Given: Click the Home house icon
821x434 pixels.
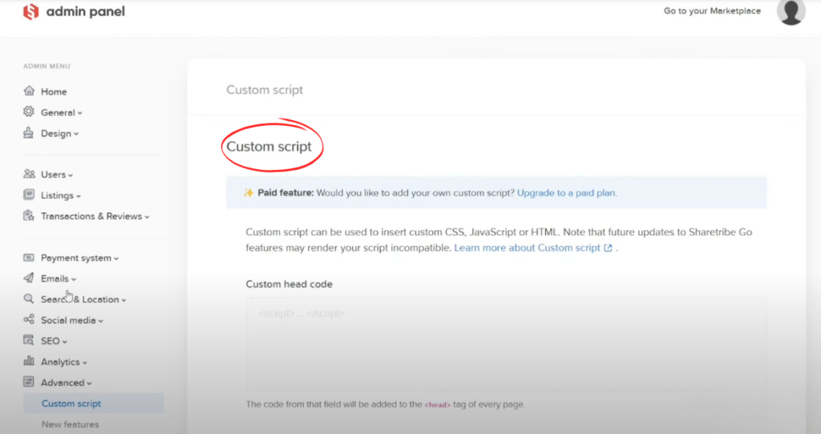Looking at the screenshot, I should click(x=29, y=91).
